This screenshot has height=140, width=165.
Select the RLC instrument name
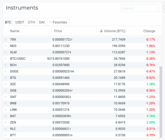coord(13,129)
